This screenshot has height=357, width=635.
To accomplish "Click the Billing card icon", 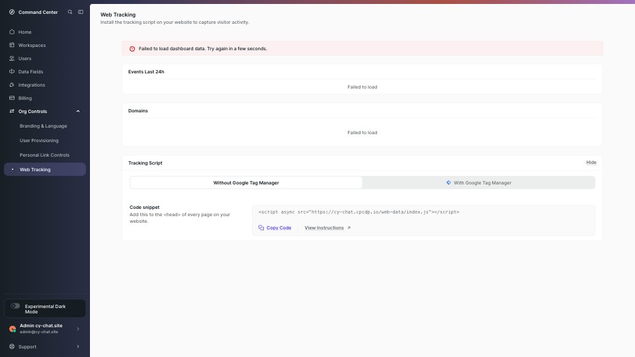I will (12, 98).
